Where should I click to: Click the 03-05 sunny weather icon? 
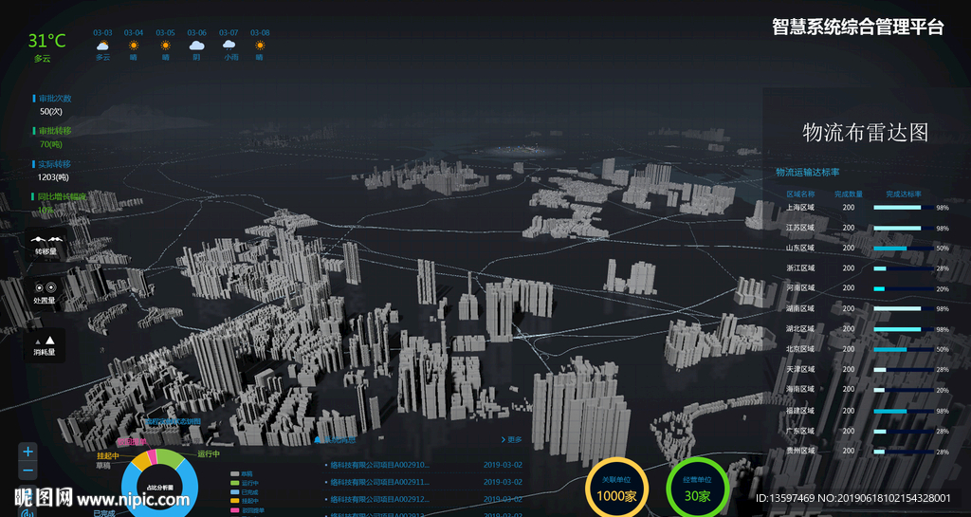[165, 46]
